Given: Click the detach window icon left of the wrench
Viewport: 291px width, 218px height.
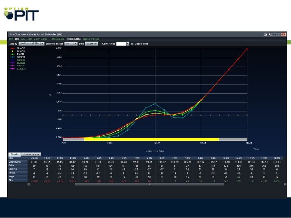Looking at the screenshot, I should coord(266,34).
